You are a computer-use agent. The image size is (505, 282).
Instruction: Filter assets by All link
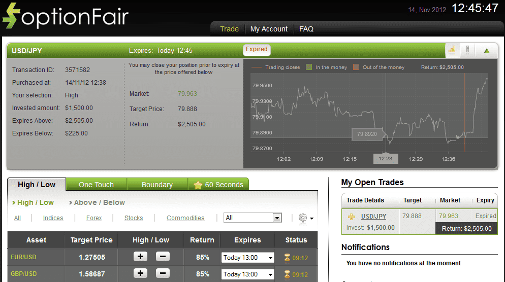point(17,218)
